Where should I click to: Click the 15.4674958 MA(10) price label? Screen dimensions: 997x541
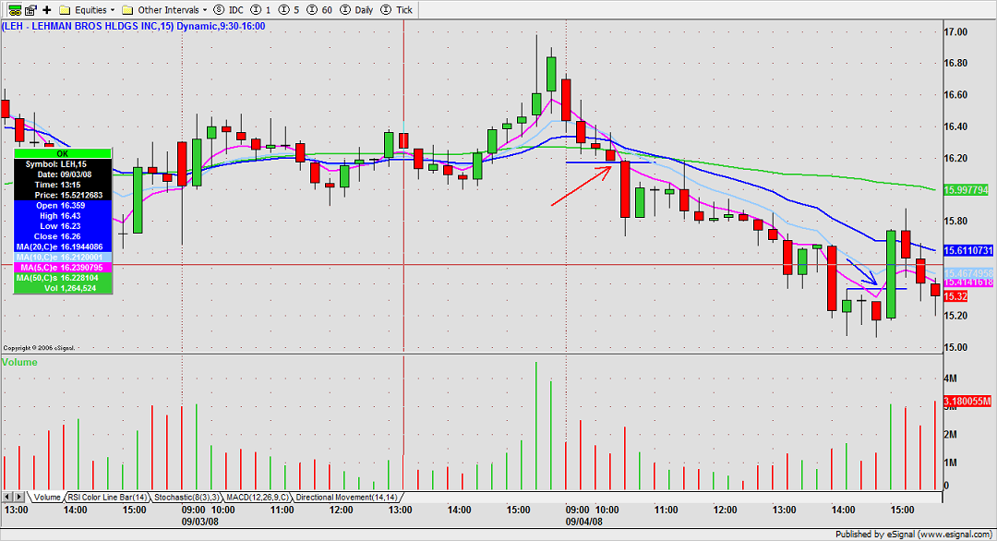pyautogui.click(x=967, y=272)
